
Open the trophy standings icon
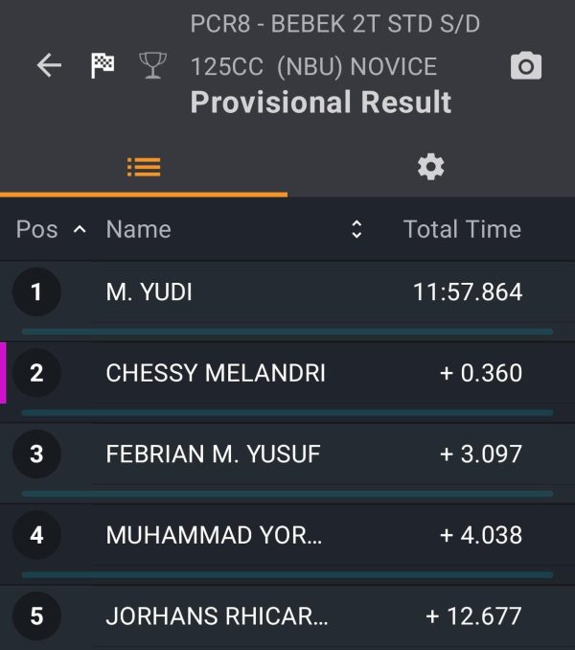153,65
